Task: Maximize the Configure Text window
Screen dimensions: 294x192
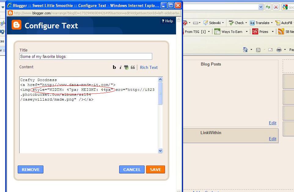Action: 171,5
